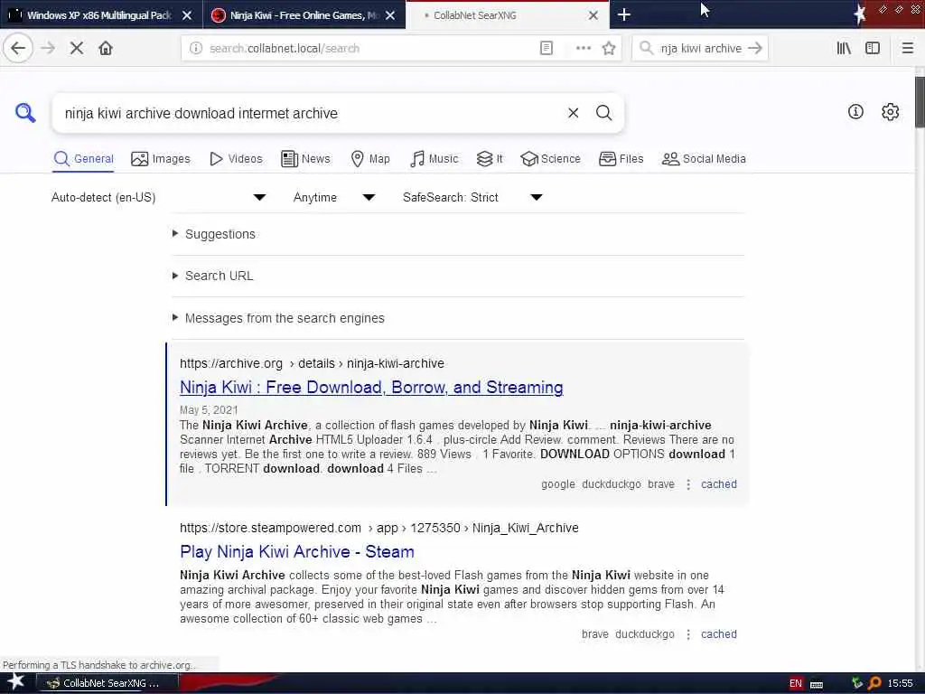The image size is (925, 694).
Task: Click the May 5, 2021 date text
Action: click(209, 410)
